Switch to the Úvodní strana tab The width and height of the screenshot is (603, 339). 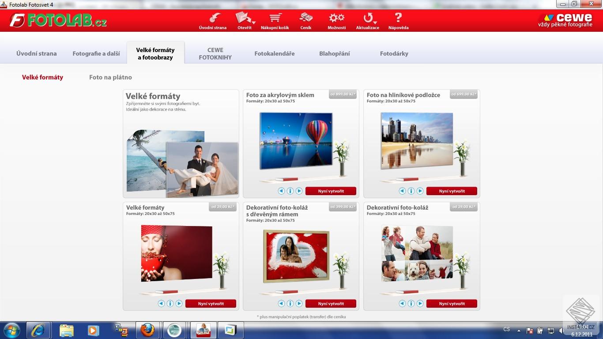37,53
